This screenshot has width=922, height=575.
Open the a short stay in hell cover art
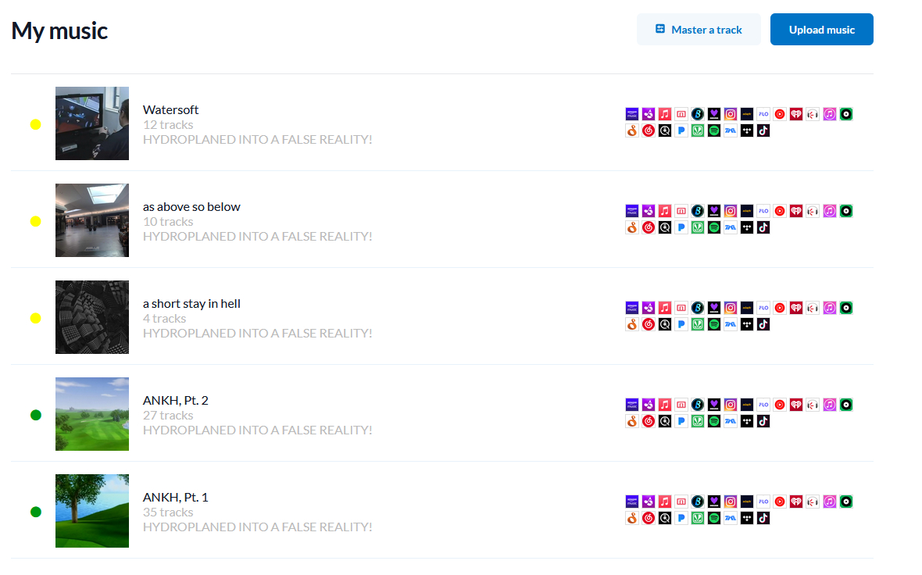92,317
